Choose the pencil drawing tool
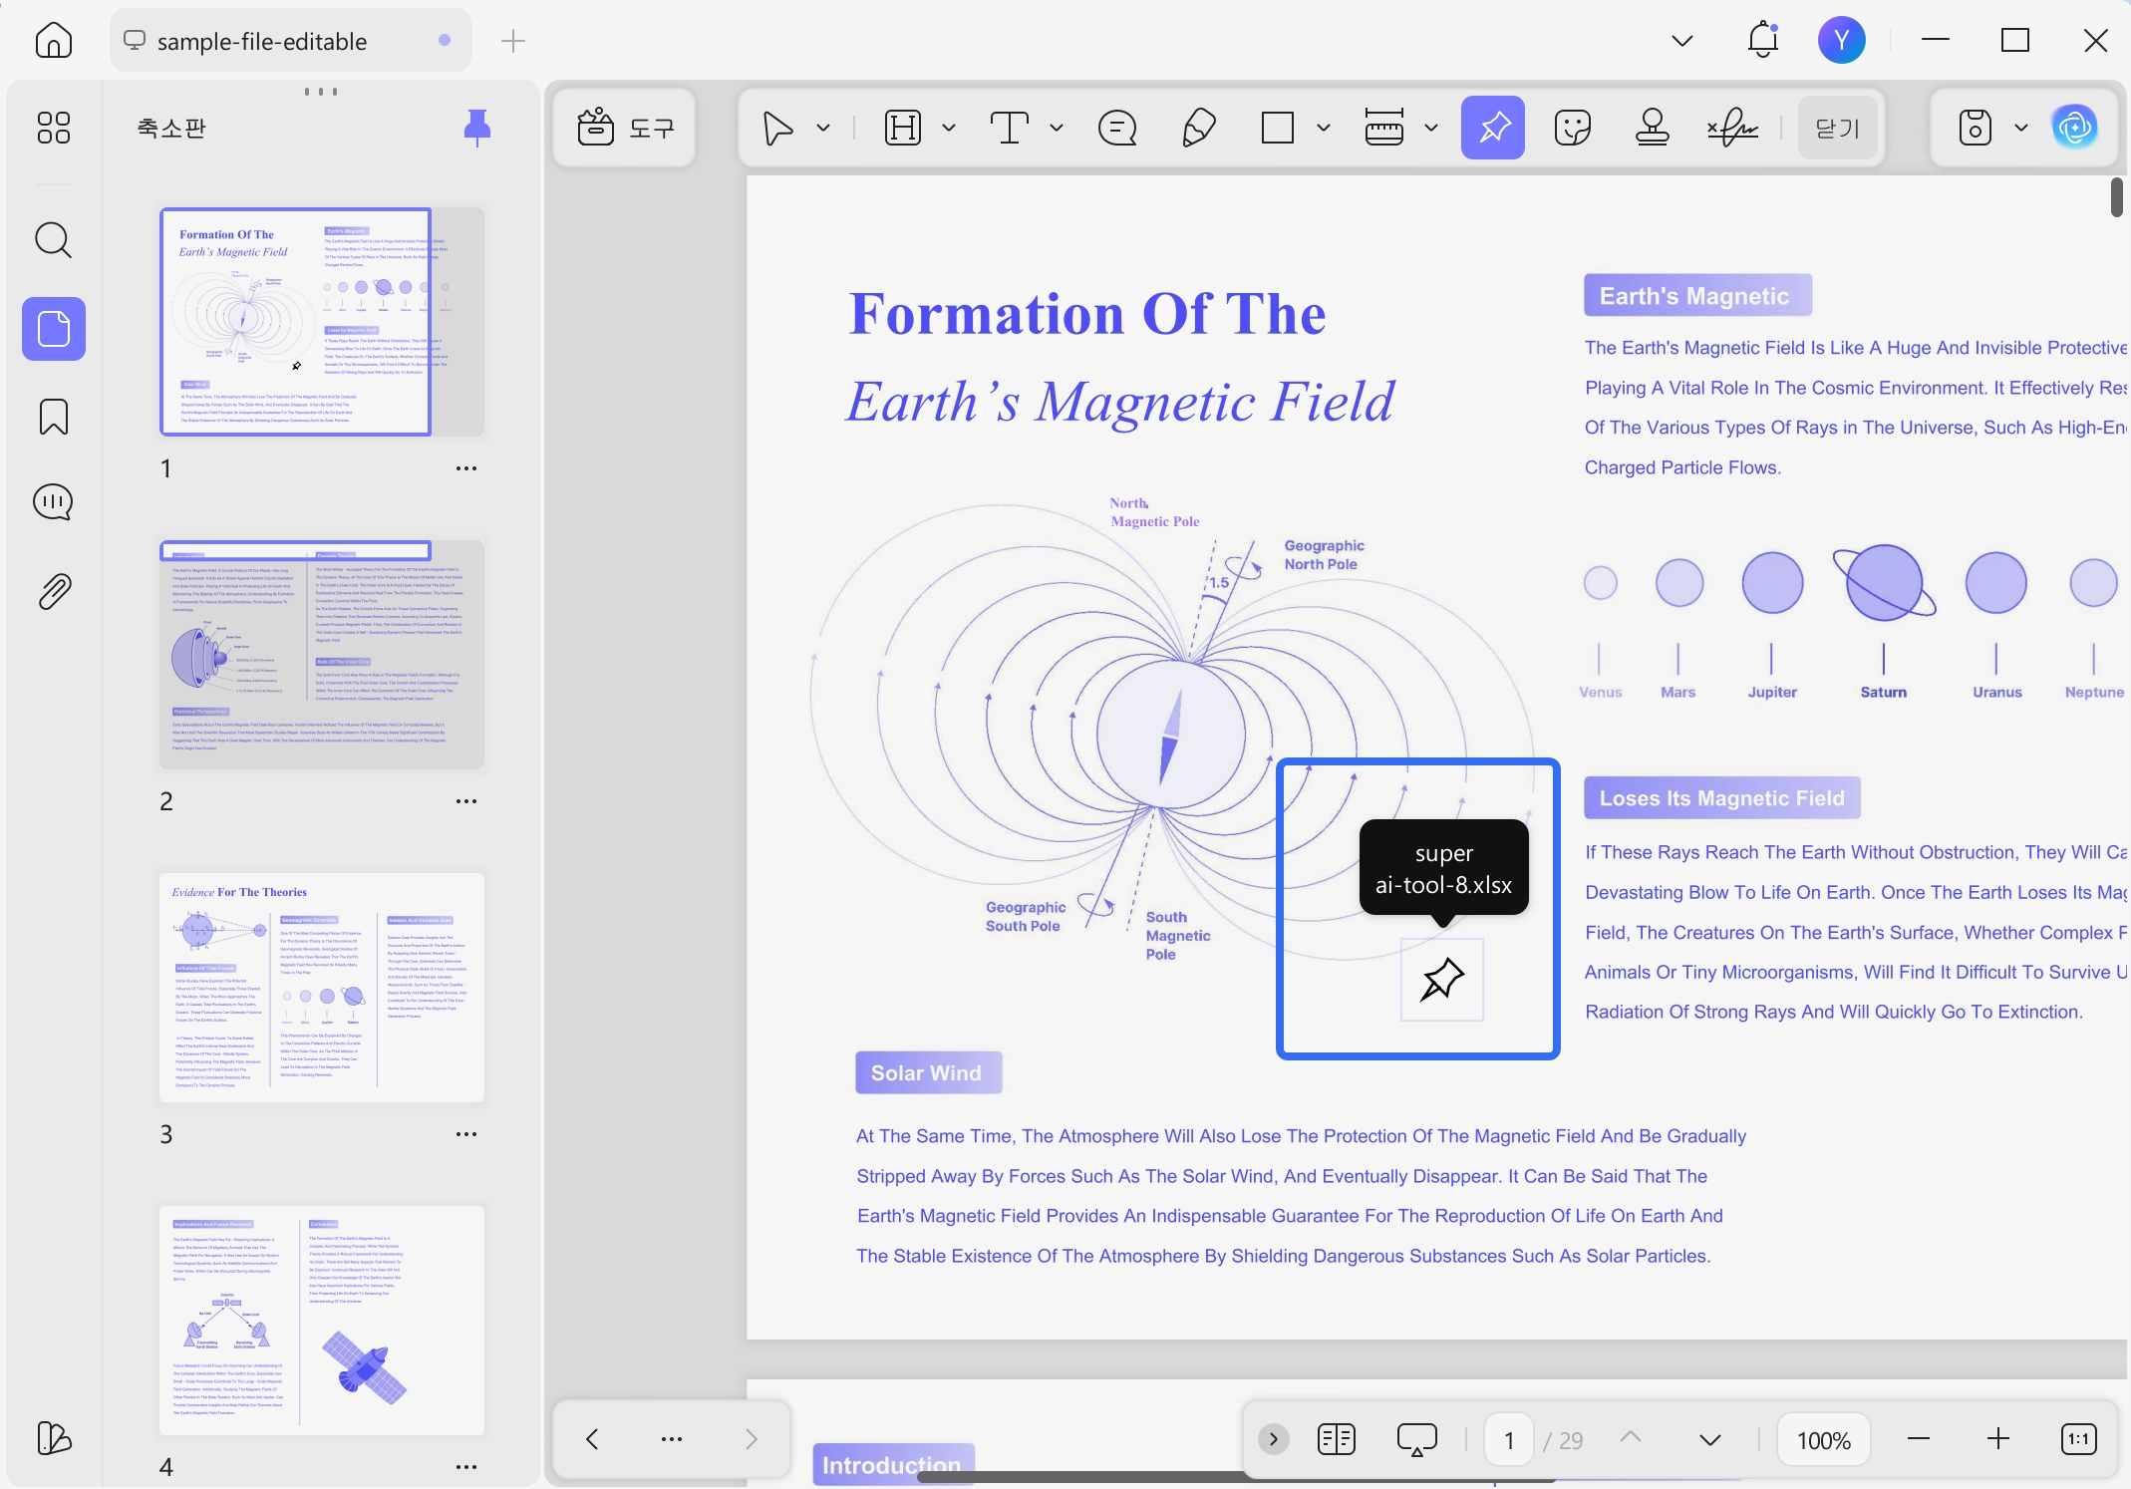This screenshot has width=2131, height=1489. click(x=1198, y=128)
